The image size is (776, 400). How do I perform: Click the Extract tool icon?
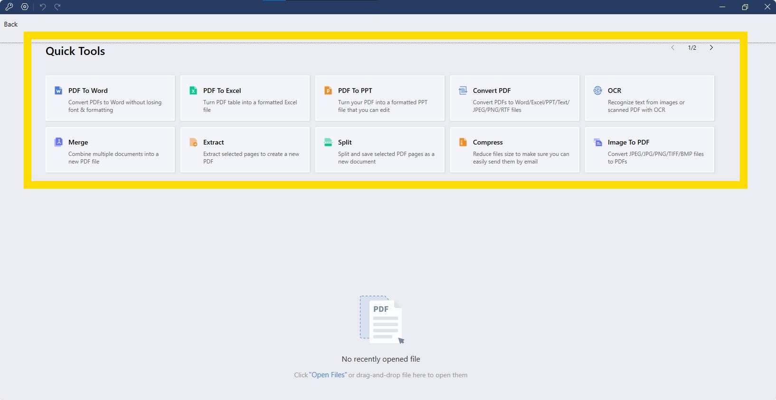coord(193,142)
